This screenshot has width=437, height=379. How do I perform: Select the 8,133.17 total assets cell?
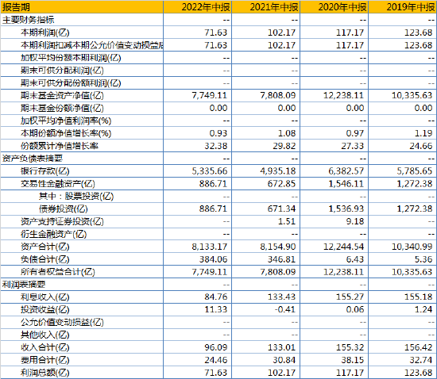point(198,247)
